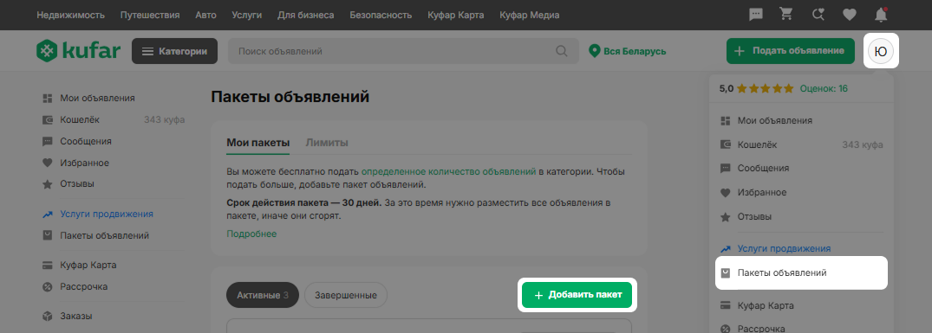
Task: Open the user avatar Ю profile menu
Action: (x=881, y=52)
